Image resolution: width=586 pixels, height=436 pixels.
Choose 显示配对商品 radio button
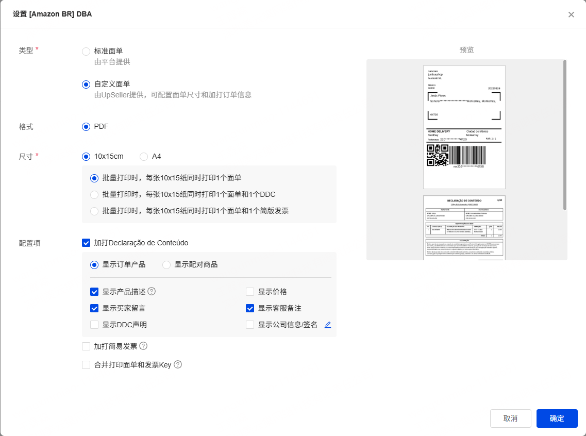[166, 264]
